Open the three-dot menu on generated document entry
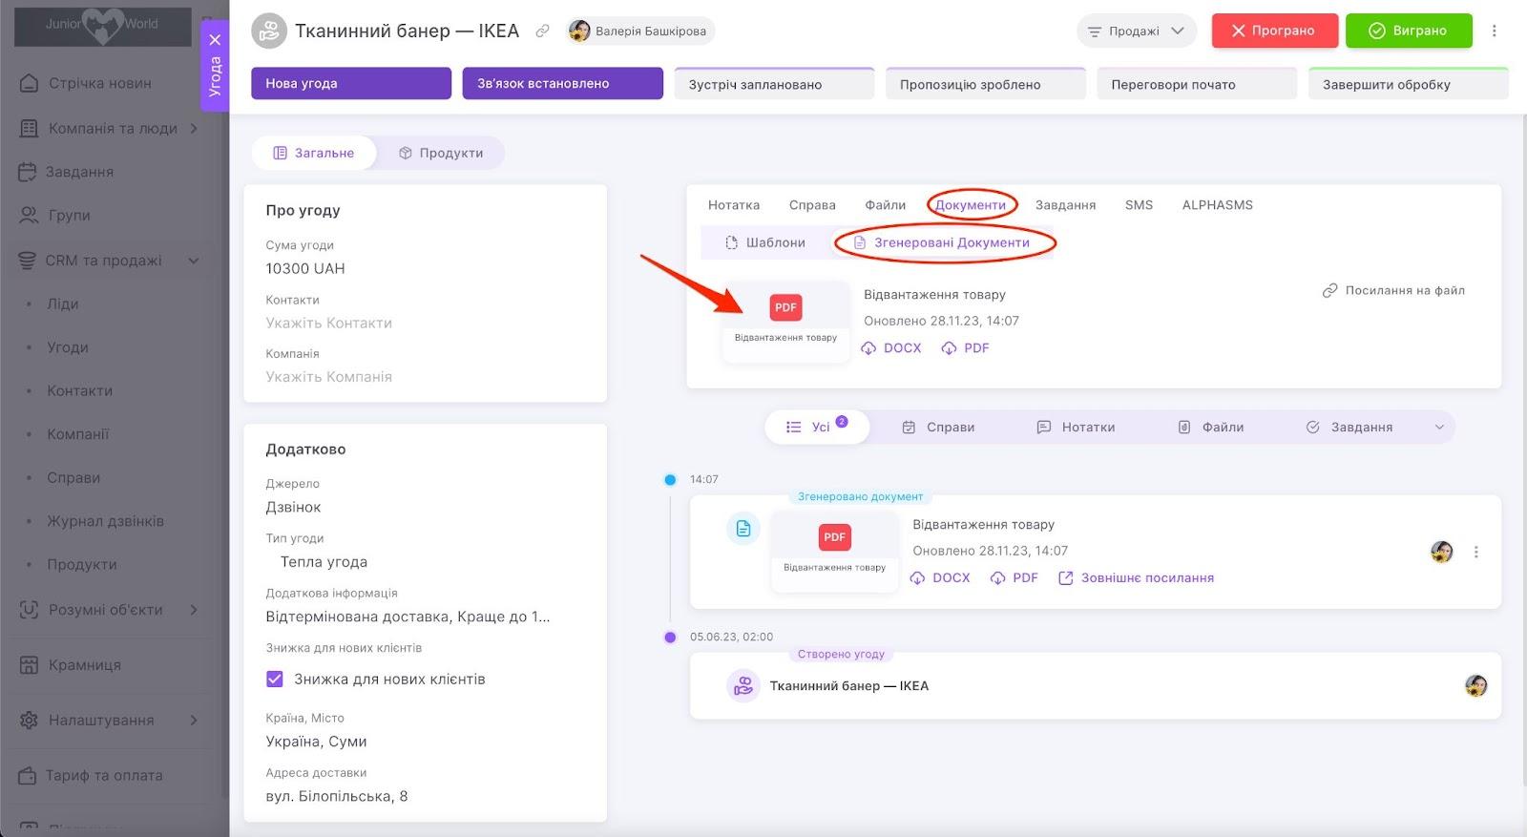This screenshot has height=837, width=1527. pos(1475,552)
